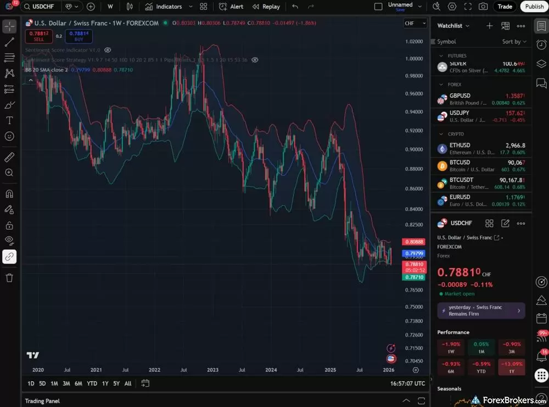This screenshot has width=549, height=407.
Task: Open the USDCHF symbol search
Action: pyautogui.click(x=39, y=7)
